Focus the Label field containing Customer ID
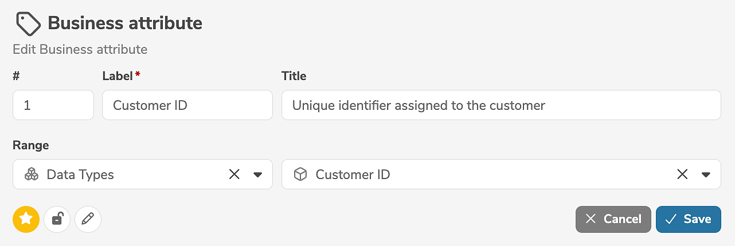The height and width of the screenshot is (246, 735). [x=187, y=105]
